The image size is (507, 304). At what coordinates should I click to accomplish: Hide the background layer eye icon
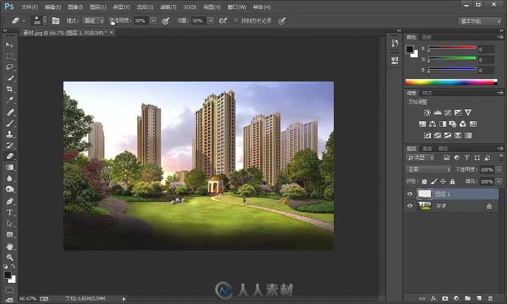pyautogui.click(x=410, y=206)
